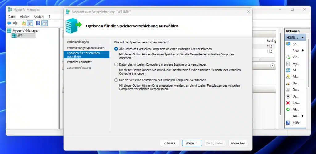Click the Hyper-V-Manager root node icon in tree
Image resolution: width=316 pixels, height=154 pixels.
point(9,30)
